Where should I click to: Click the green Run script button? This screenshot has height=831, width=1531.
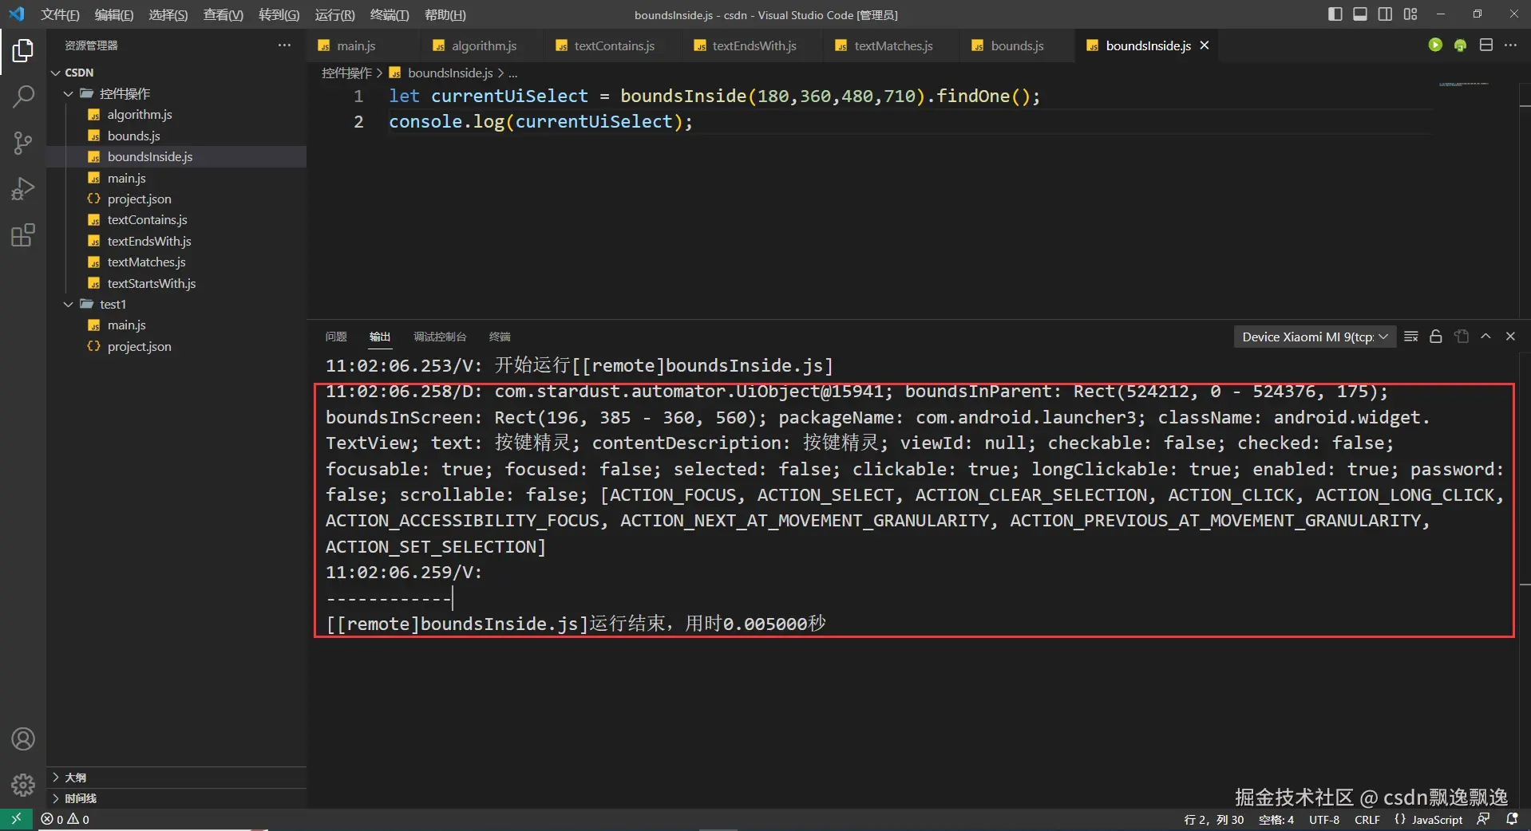[1435, 45]
